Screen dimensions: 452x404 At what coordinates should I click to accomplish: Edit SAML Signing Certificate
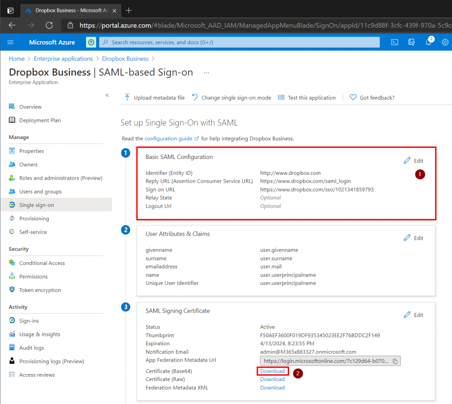pyautogui.click(x=414, y=315)
